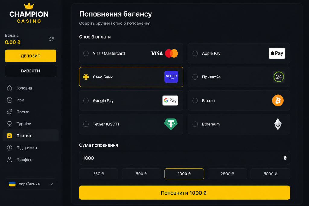The width and height of the screenshot is (309, 206).
Task: Click the Профіль person icon
Action: [x=9, y=160]
